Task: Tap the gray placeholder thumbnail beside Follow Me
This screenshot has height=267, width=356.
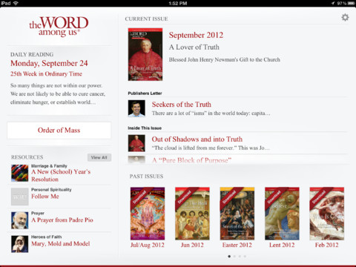Action: pos(19,197)
